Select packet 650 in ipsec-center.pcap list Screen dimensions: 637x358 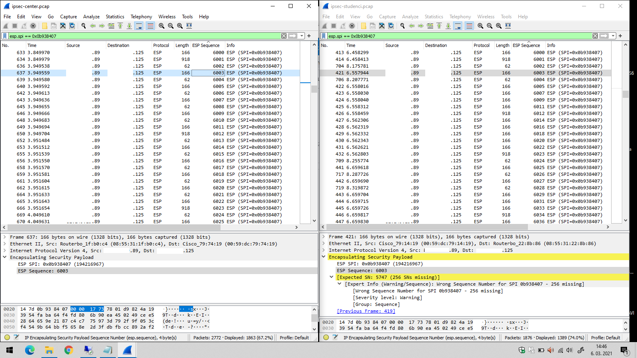[150, 134]
